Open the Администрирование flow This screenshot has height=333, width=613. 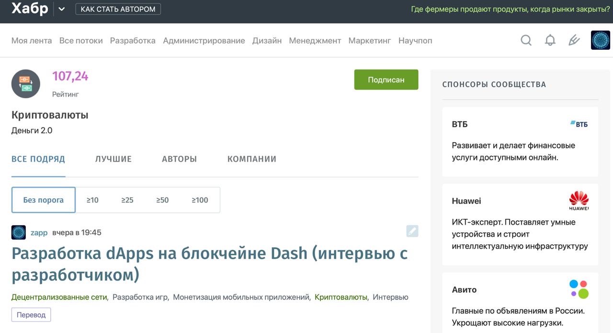point(204,41)
